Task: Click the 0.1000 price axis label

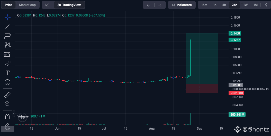Action: coord(235,49)
